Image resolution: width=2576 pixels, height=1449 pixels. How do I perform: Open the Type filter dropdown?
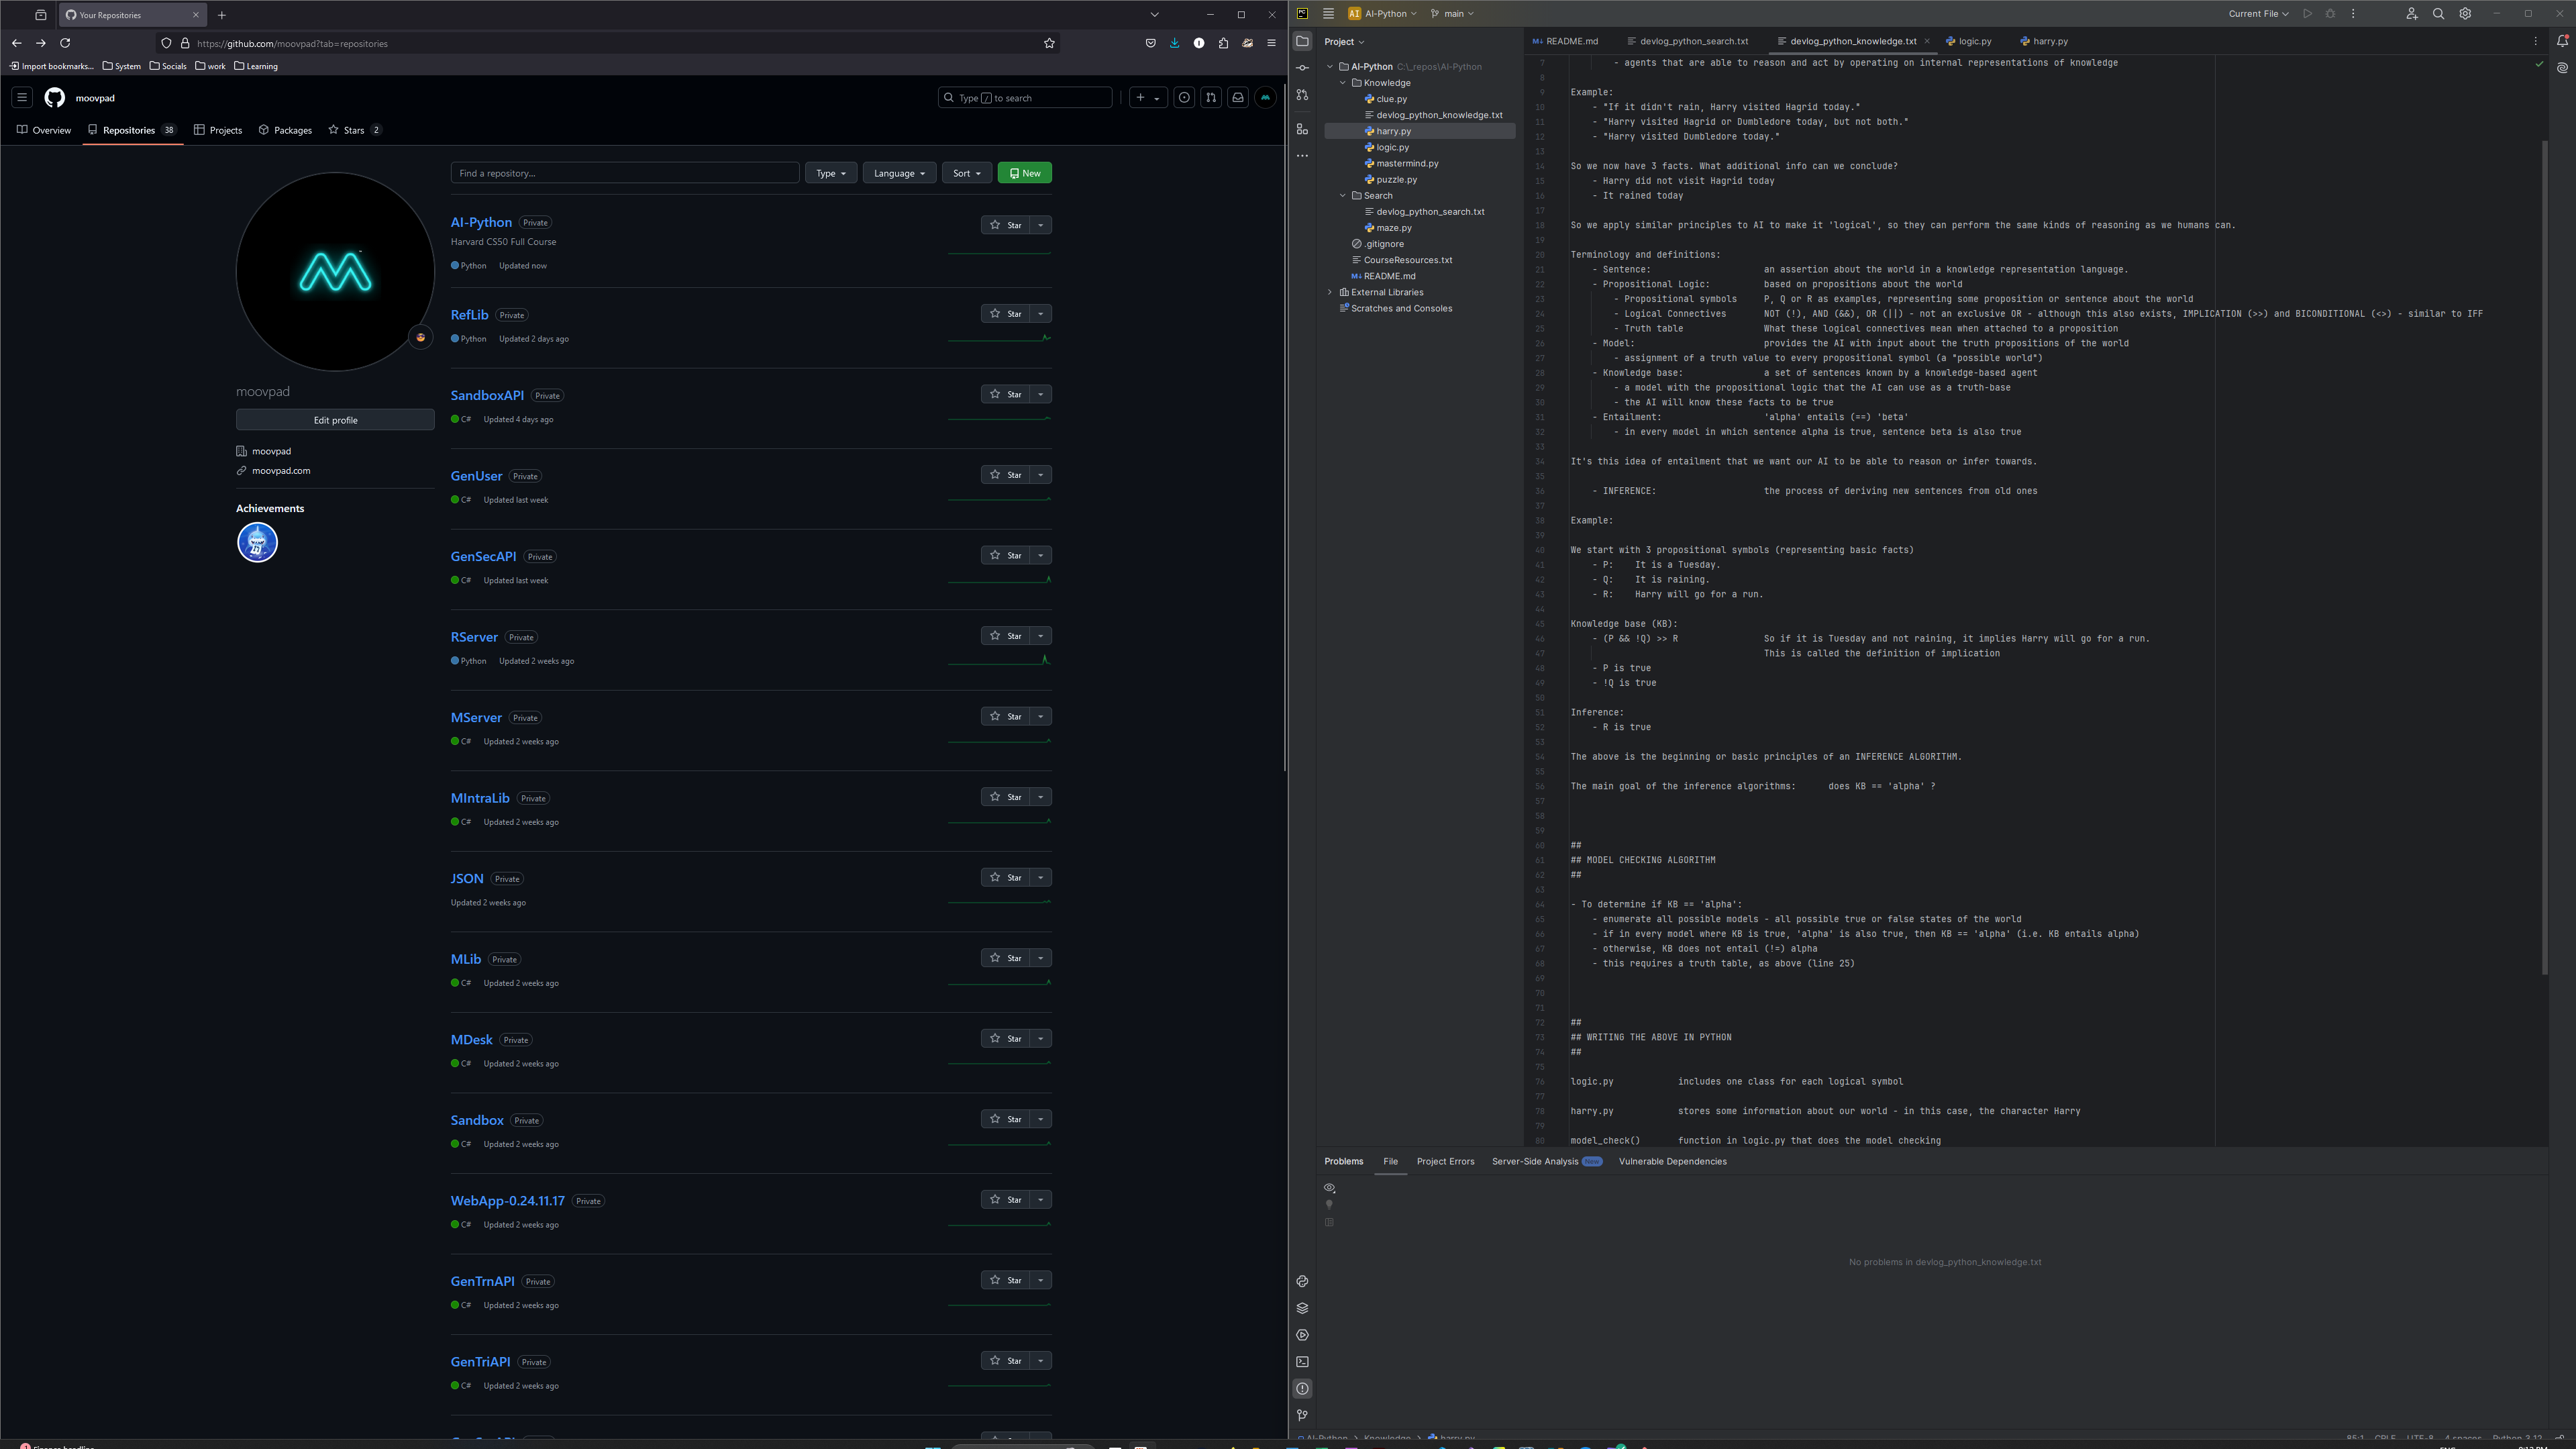[830, 173]
